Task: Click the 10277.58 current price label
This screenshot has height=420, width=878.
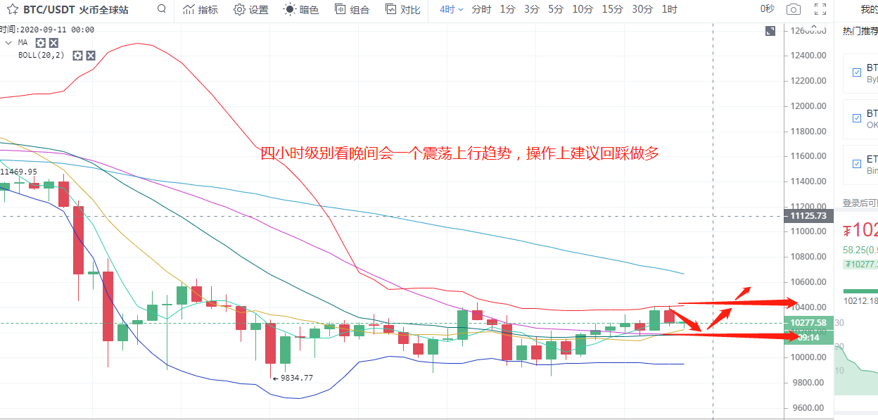Action: point(808,322)
